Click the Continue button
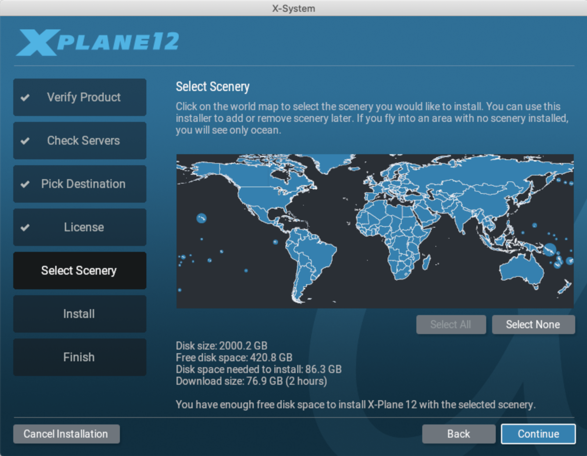This screenshot has width=587, height=456. click(x=538, y=434)
